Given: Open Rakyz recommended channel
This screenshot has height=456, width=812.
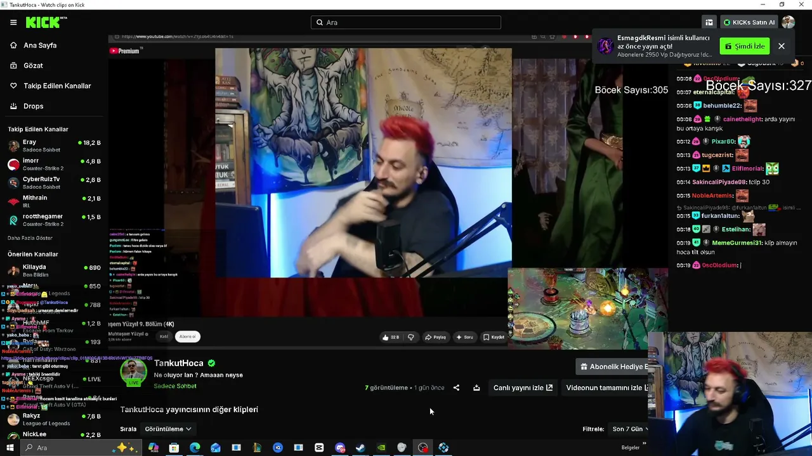Looking at the screenshot, I should click(54, 419).
